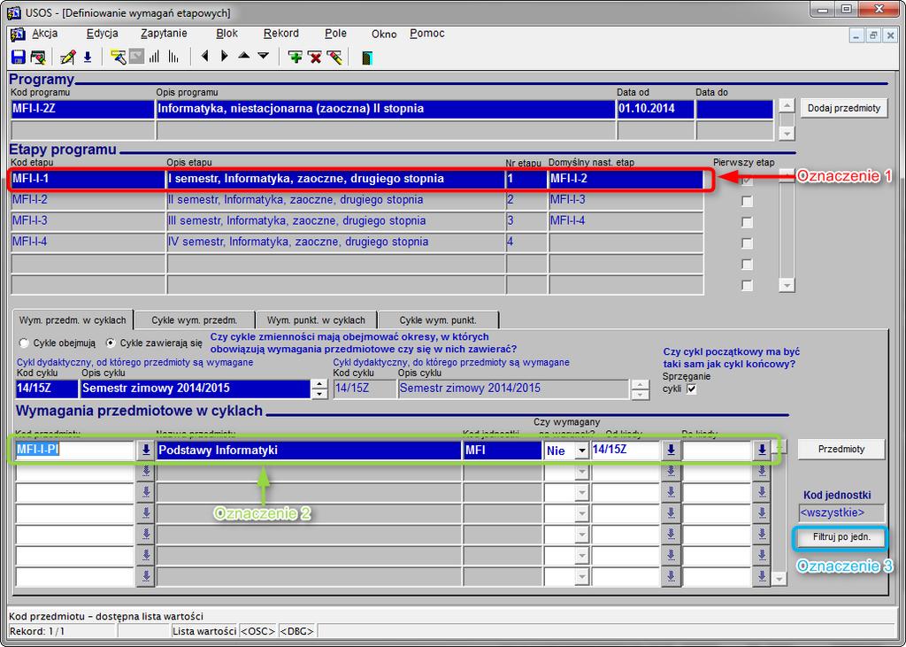Click the blue floppy disk Save icon
The image size is (906, 647).
18,58
